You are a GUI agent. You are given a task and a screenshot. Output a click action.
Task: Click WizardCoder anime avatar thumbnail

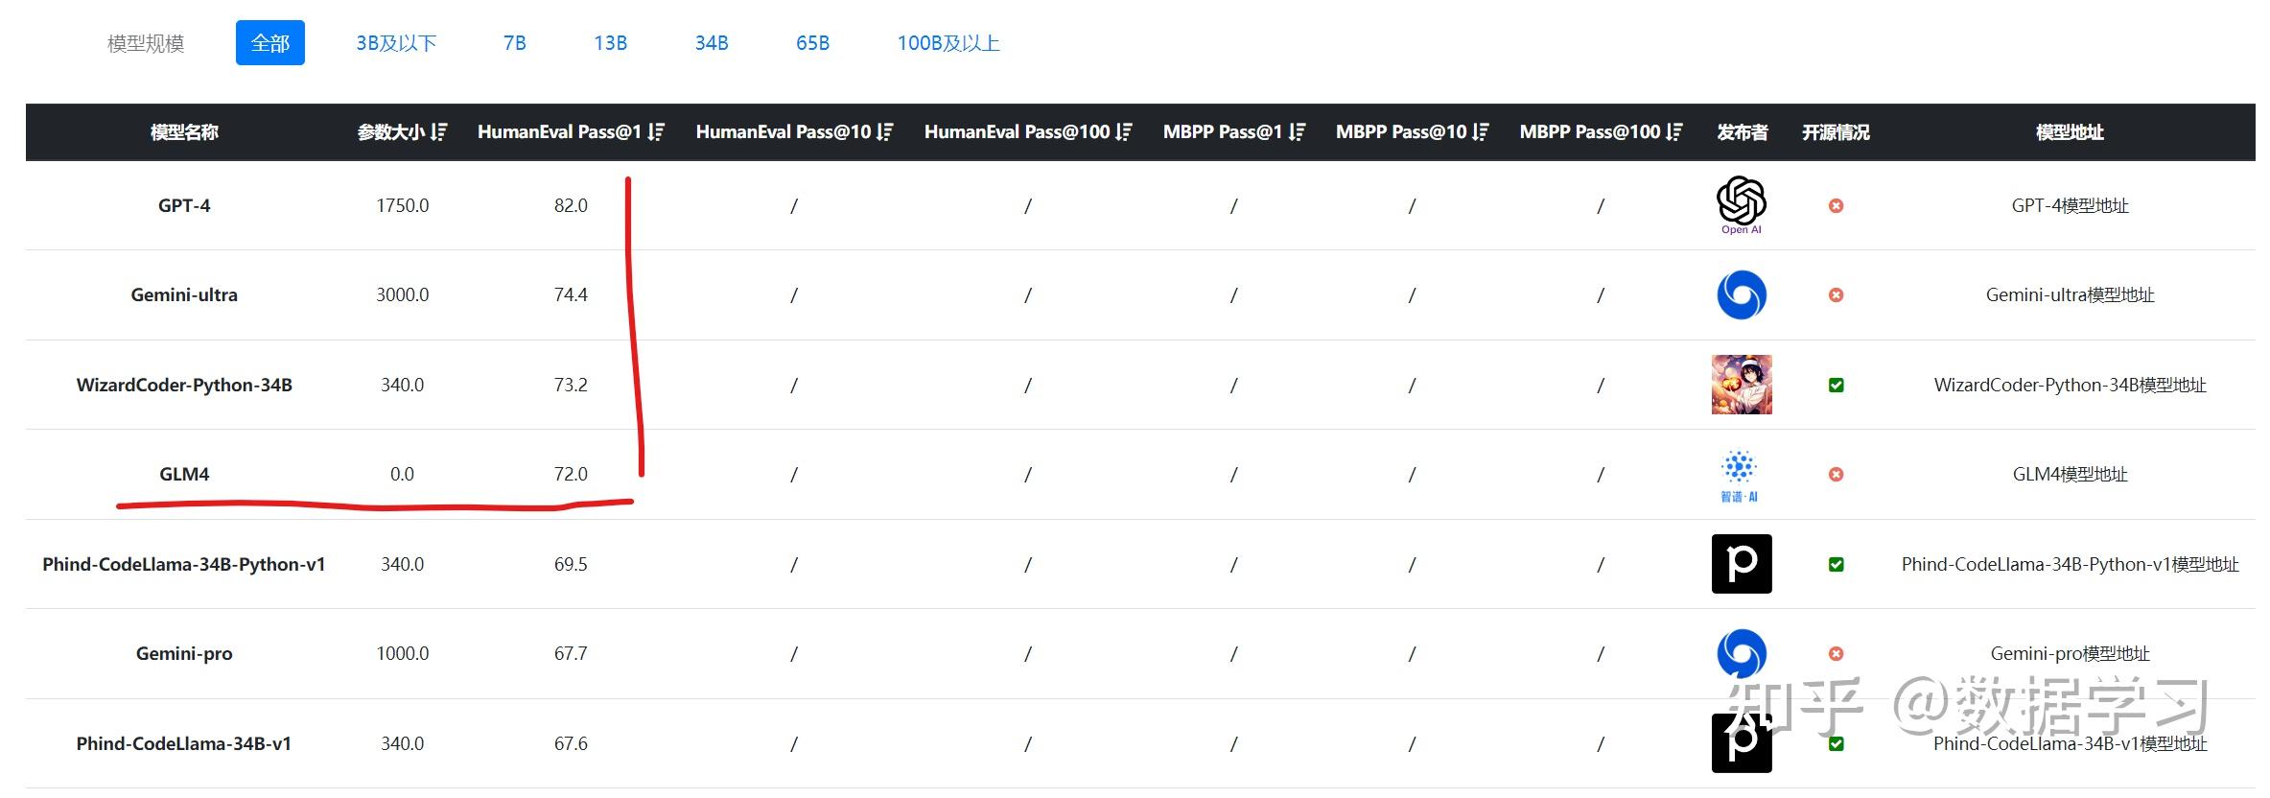[x=1741, y=385]
